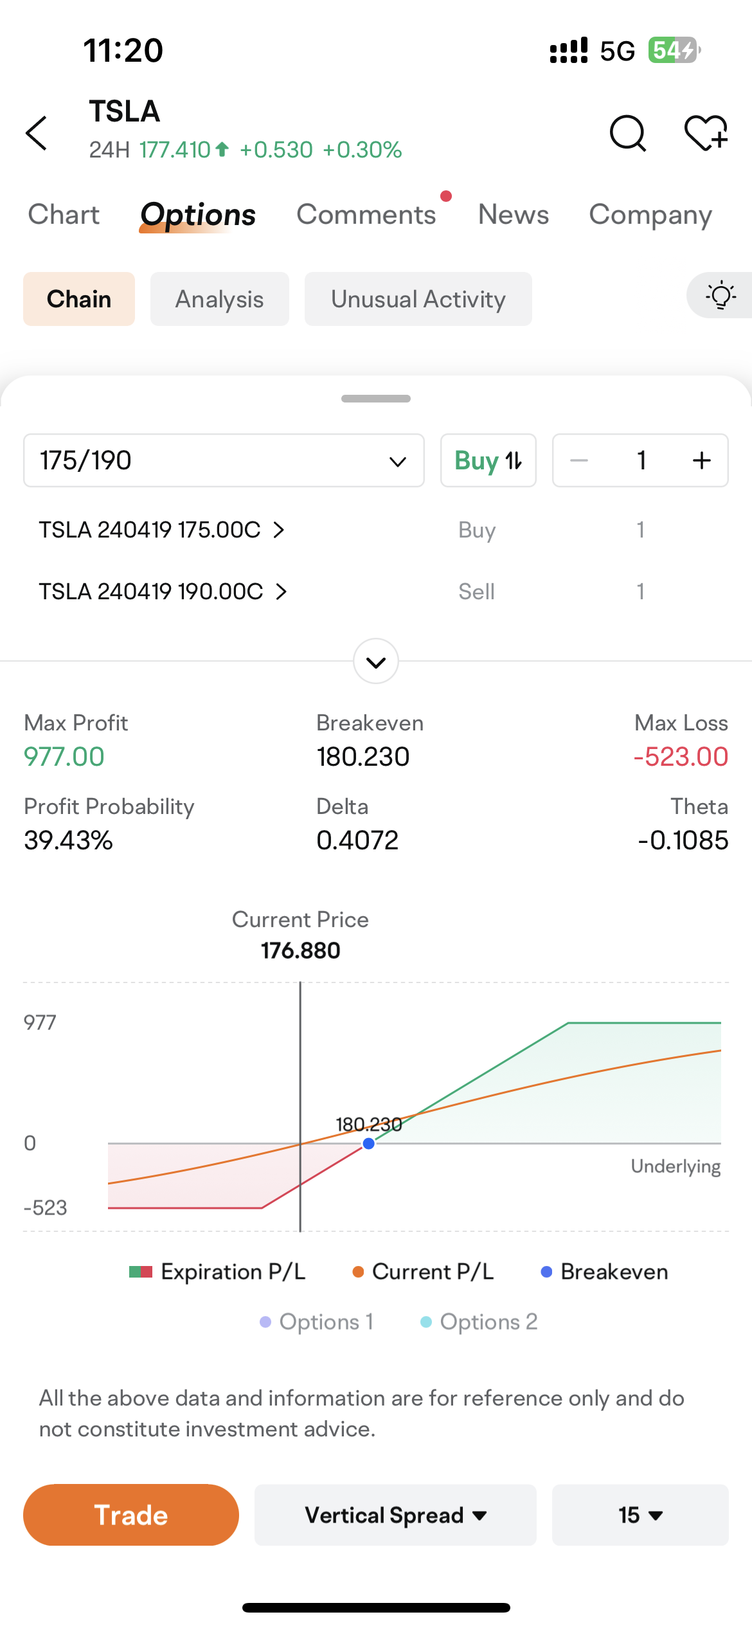752x1628 pixels.
Task: Toggle the Current P/L legend item
Action: point(424,1272)
